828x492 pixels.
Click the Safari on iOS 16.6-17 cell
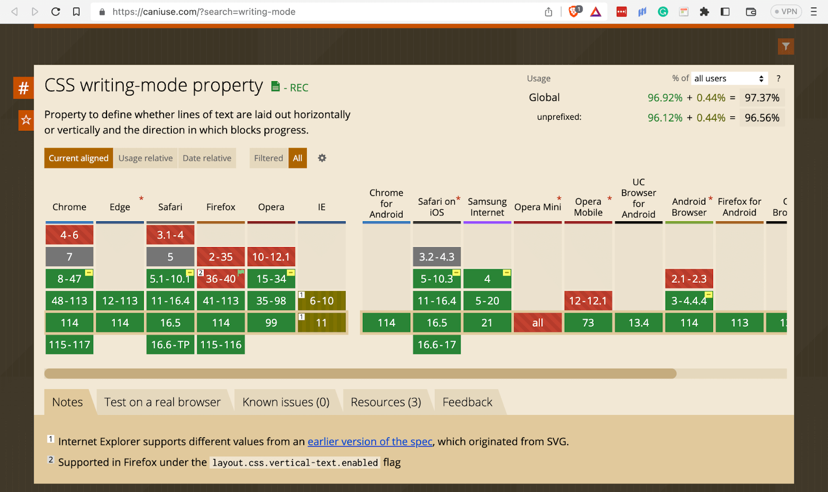[x=437, y=345]
